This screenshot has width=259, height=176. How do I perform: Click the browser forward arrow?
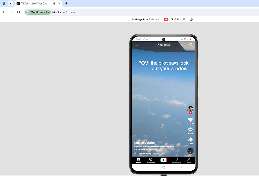[x=11, y=12]
